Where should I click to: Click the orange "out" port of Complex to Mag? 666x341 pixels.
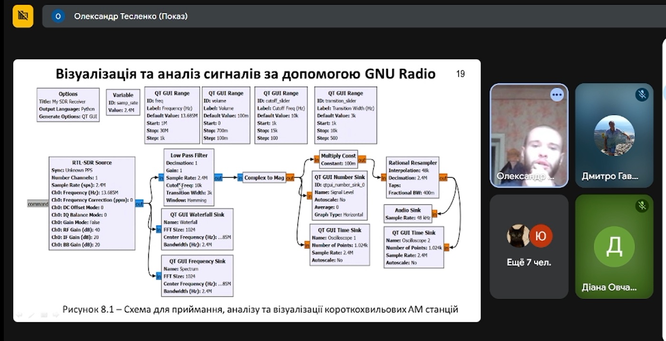(x=290, y=178)
